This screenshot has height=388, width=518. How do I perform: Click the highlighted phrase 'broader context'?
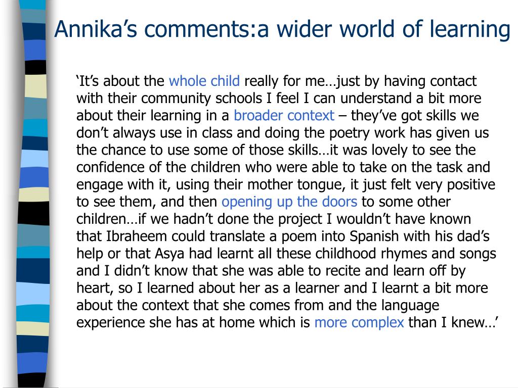284,116
